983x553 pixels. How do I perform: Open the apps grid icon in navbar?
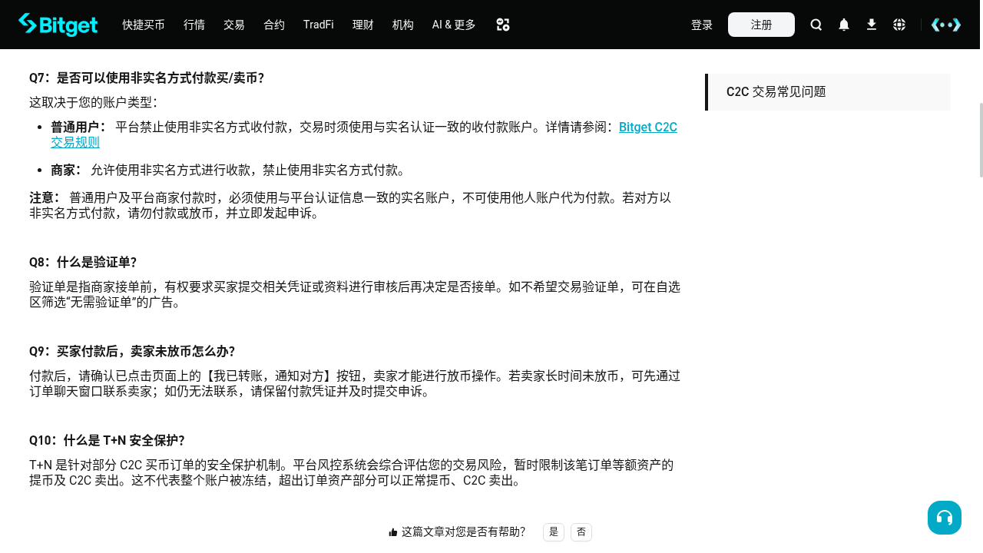click(503, 25)
